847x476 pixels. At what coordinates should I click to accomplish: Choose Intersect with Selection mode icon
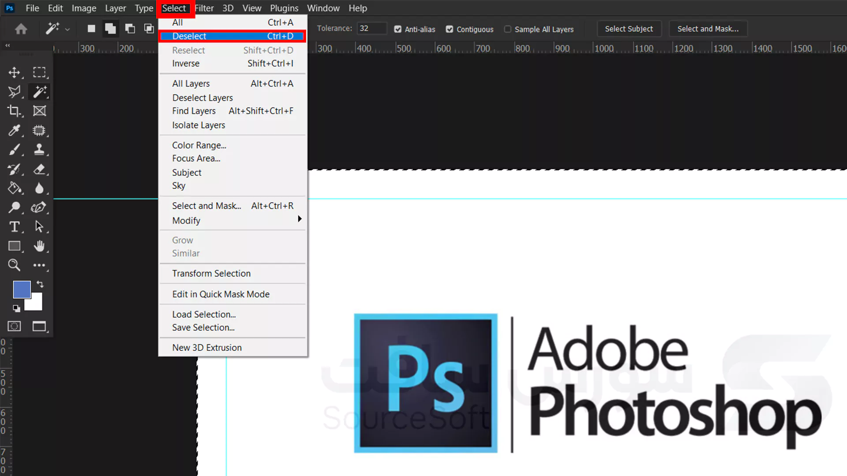tap(149, 29)
